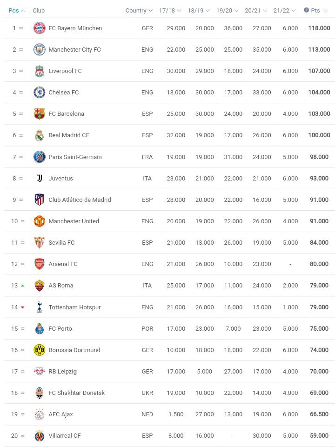Screen dimensions: 335x447
Task: Select the Borussia Dortmund logo
Action: (x=40, y=350)
